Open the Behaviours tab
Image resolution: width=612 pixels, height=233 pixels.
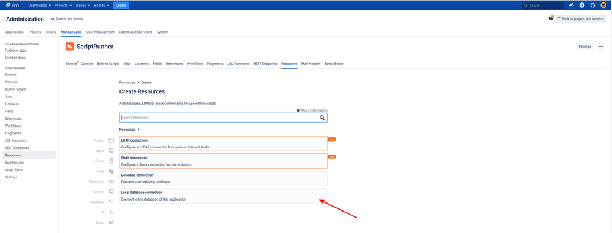pos(175,63)
